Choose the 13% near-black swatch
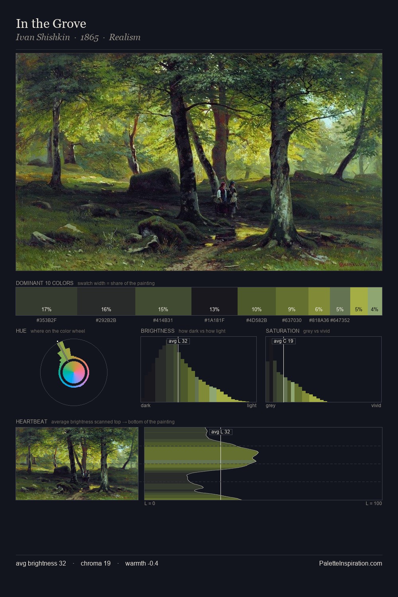Viewport: 398px width, 597px height. [215, 301]
